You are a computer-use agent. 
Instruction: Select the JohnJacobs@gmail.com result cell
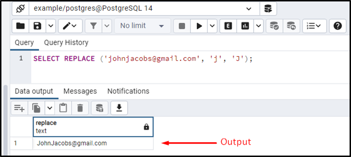[93, 143]
